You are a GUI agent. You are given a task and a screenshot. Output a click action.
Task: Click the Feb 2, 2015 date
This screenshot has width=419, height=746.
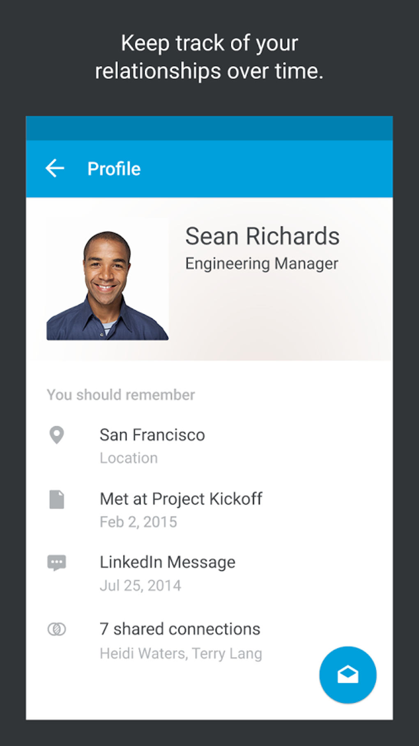[x=138, y=522]
